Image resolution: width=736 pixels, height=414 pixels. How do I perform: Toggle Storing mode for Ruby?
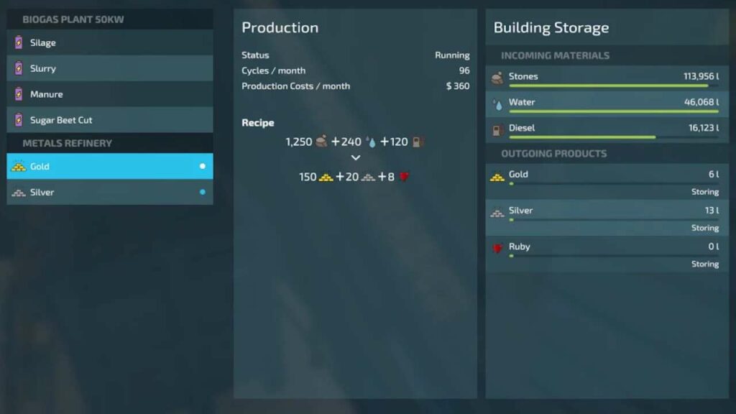[x=705, y=264]
